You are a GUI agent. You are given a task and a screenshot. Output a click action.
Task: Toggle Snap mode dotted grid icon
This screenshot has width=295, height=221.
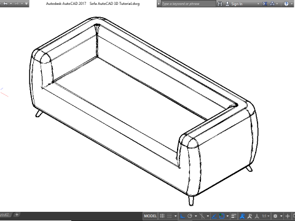click(x=169, y=216)
